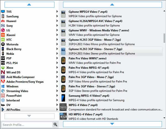Screen dimensions: 166x129
Task: Select Gphone H.264/MPEG4 AVC Video profile
Action: (111, 23)
